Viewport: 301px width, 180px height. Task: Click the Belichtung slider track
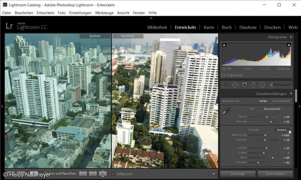click(263, 135)
